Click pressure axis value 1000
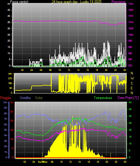Image resolution: width=140 pixels, height=166 pixels. pyautogui.click(x=131, y=35)
